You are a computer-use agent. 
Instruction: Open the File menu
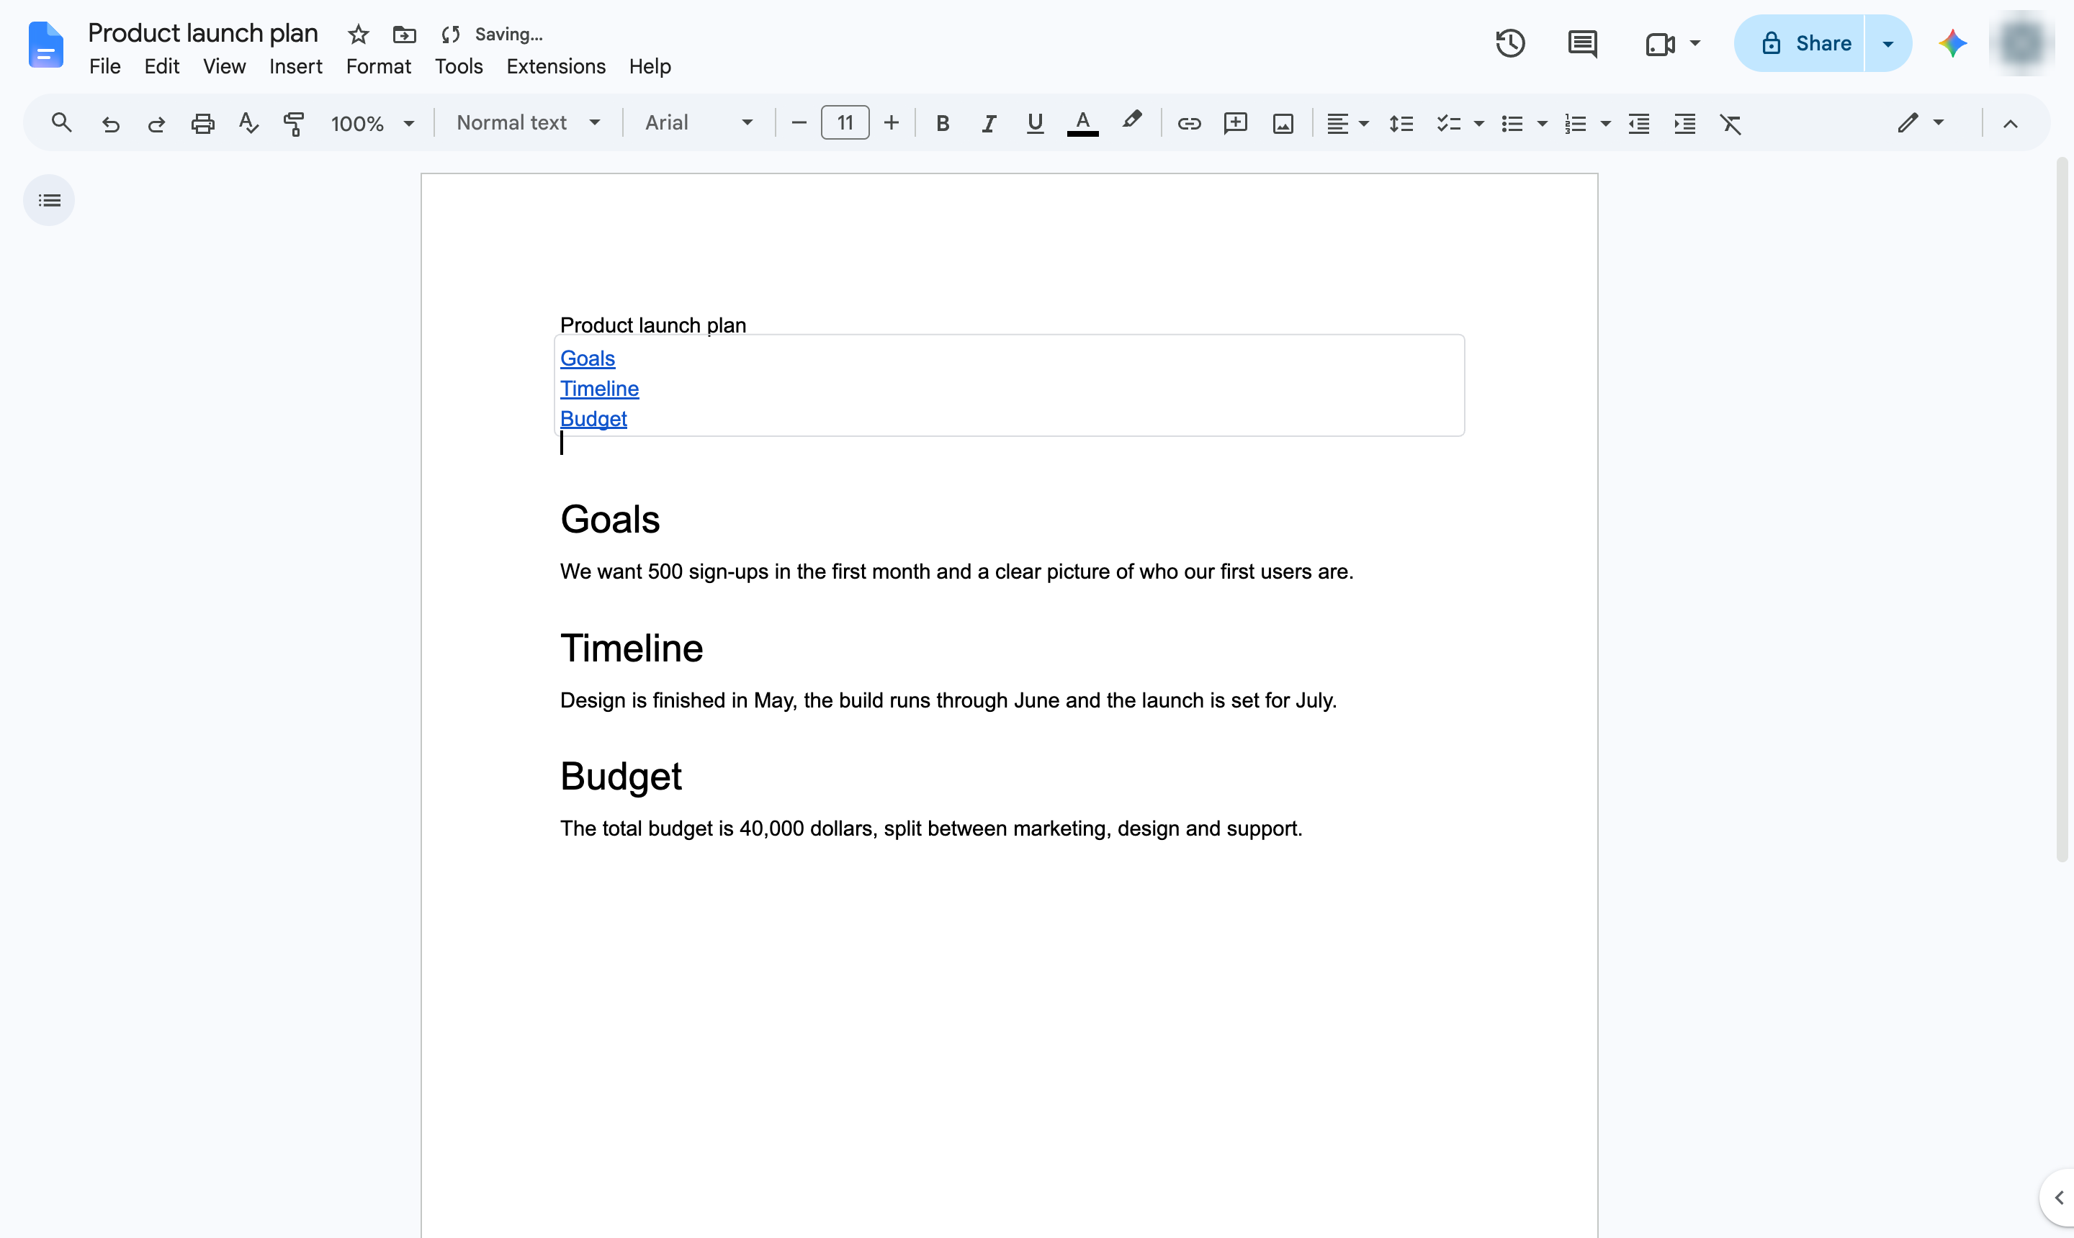104,66
